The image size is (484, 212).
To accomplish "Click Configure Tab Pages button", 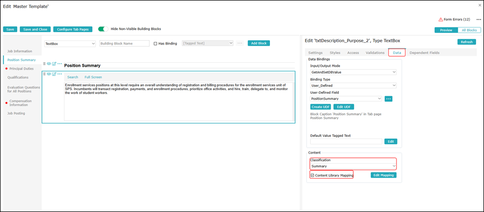I will click(73, 30).
